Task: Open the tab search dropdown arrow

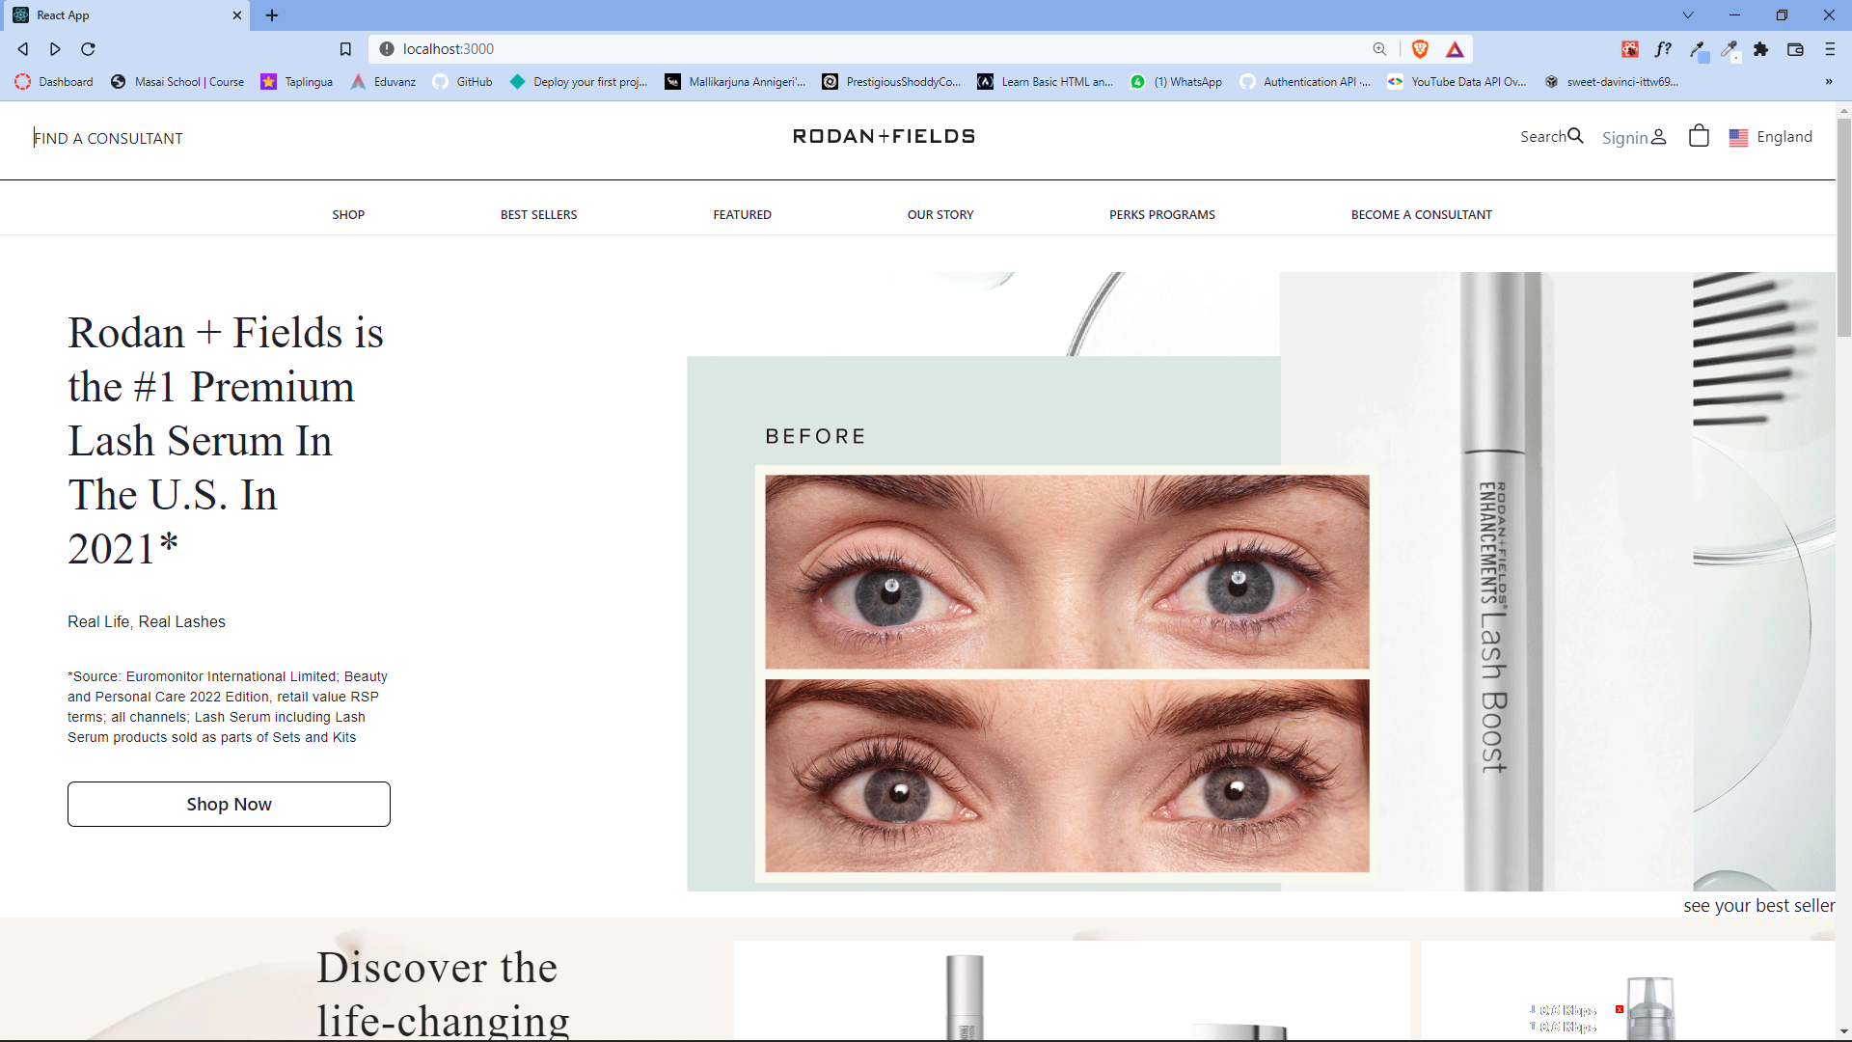Action: [x=1688, y=15]
